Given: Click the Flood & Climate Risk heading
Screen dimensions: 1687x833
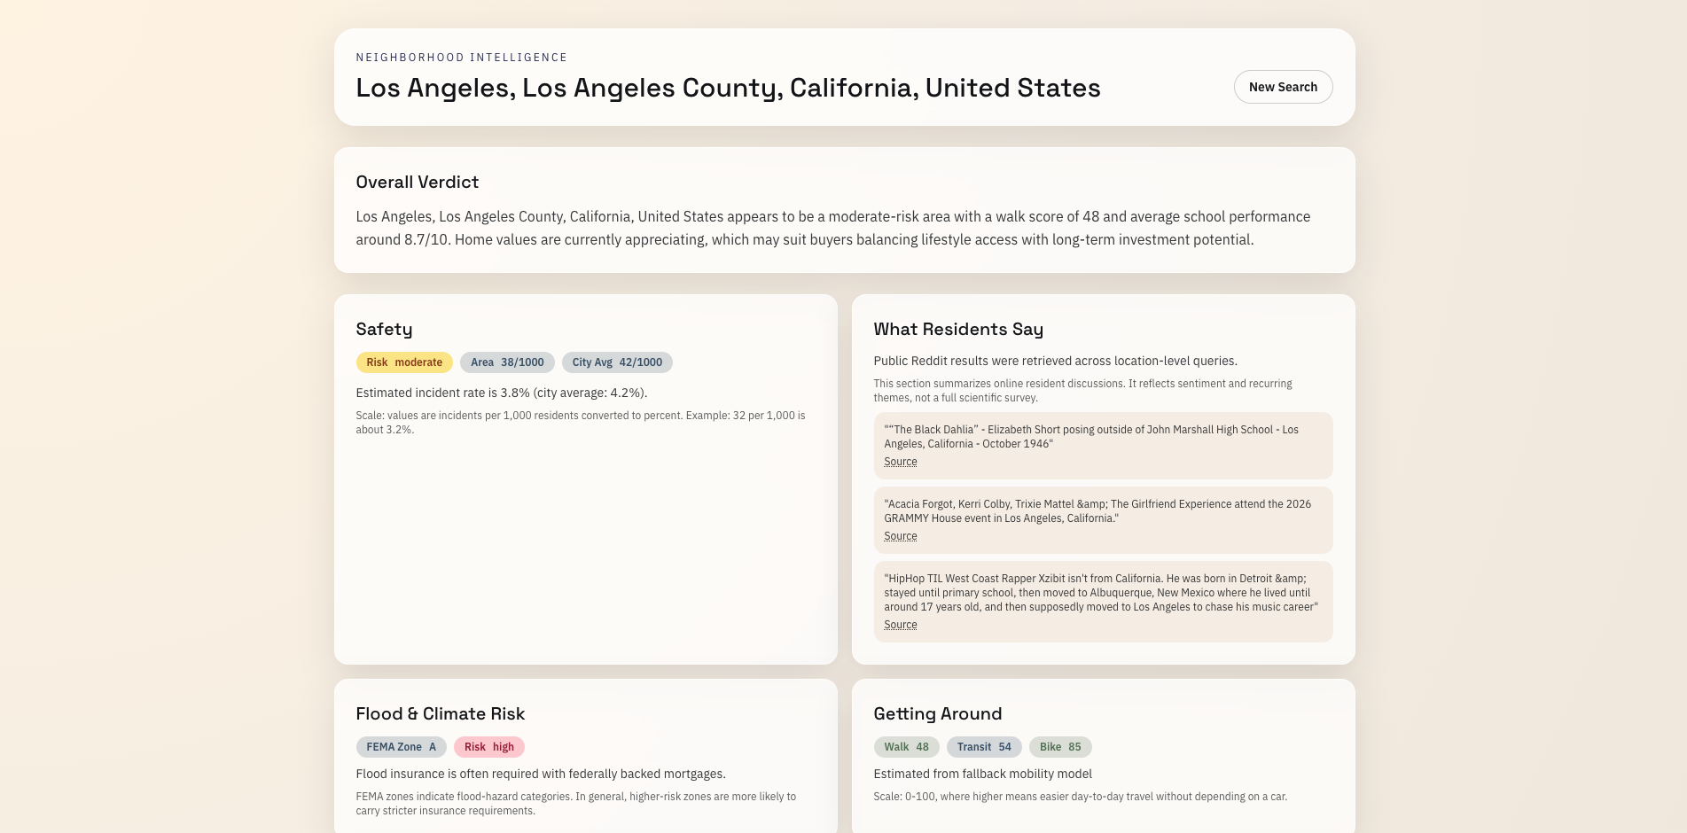Looking at the screenshot, I should click(x=441, y=713).
